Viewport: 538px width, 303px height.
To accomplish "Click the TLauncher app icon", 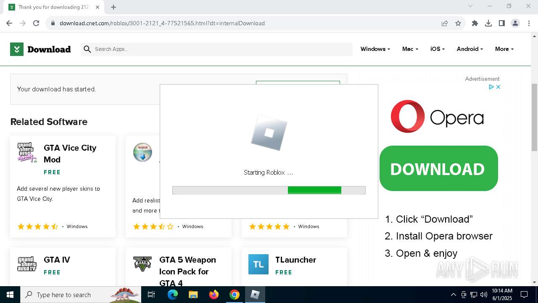I will [258, 264].
